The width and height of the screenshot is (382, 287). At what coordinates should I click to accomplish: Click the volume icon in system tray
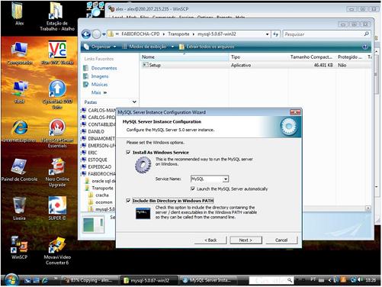[359, 280]
